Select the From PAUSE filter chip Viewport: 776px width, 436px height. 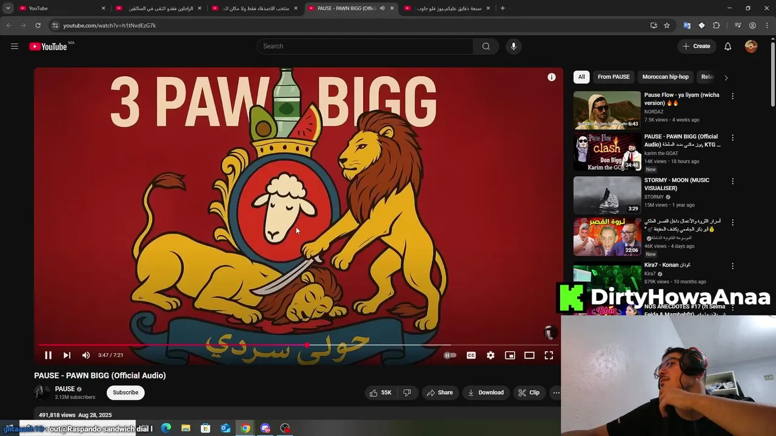[x=614, y=77]
